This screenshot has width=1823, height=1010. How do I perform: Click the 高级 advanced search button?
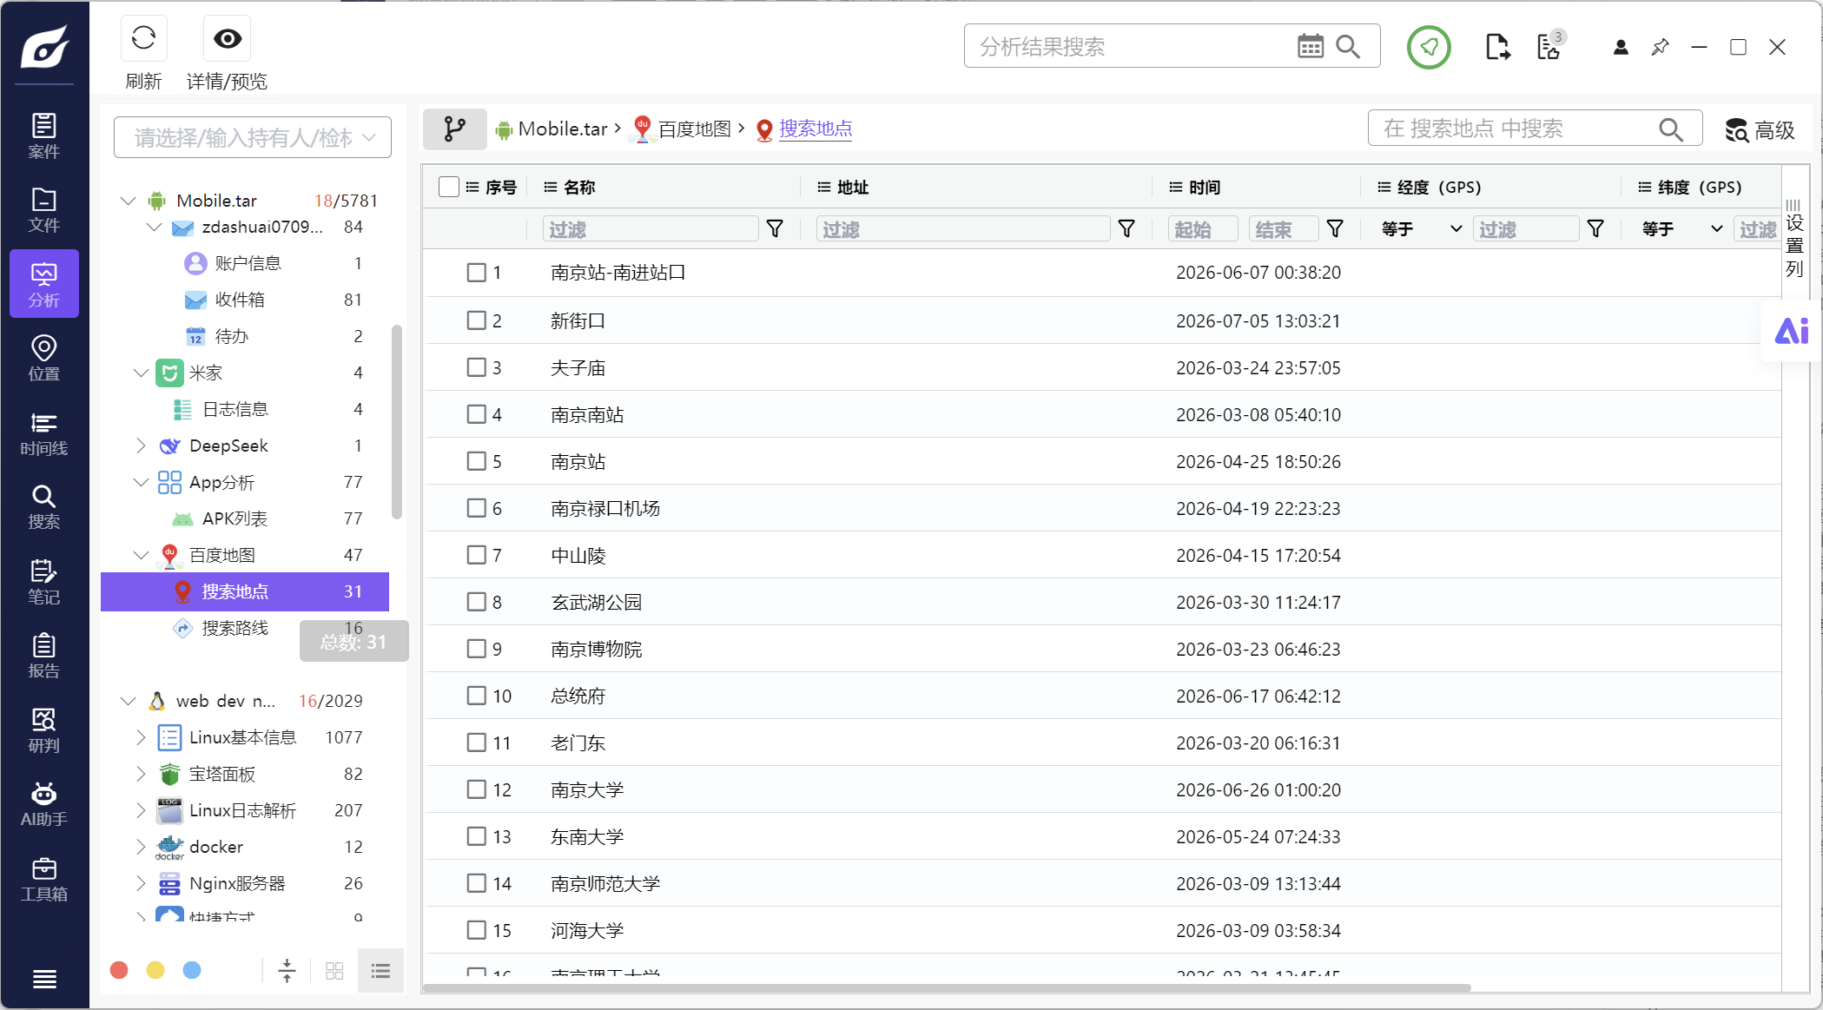click(x=1760, y=130)
